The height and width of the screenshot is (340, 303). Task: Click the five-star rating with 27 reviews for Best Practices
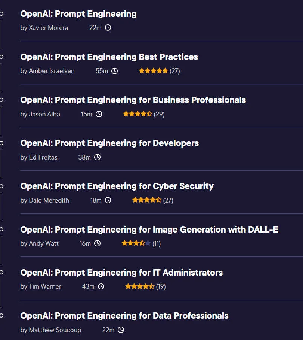click(159, 71)
